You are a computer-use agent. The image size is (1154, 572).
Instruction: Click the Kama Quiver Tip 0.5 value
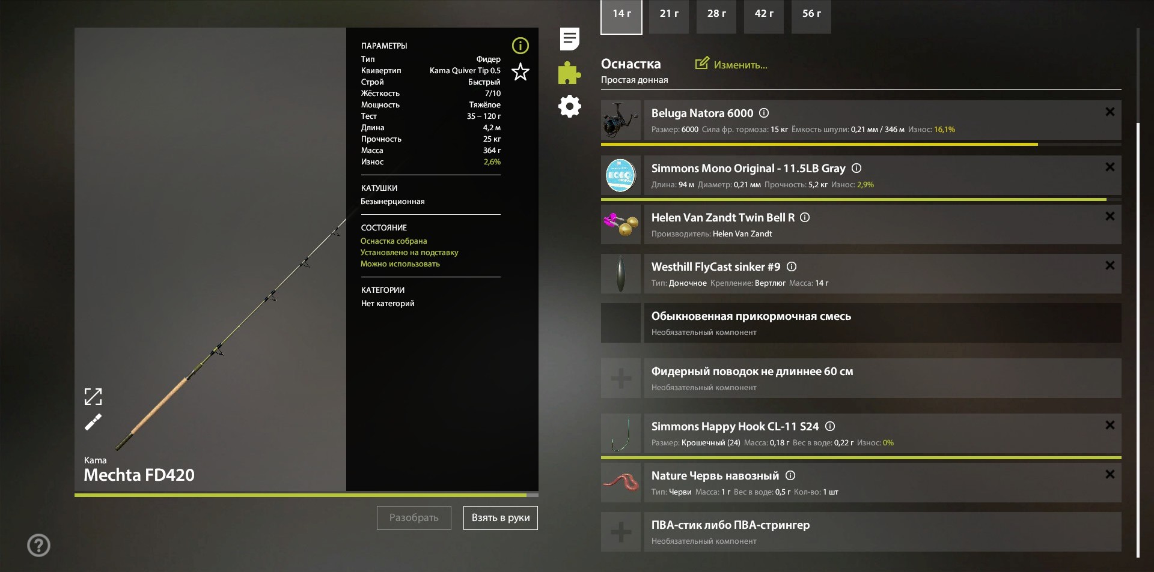[465, 70]
